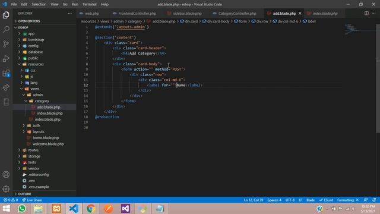The width and height of the screenshot is (380, 214).
Task: Open the Accounts menu icon
Action: [6, 174]
